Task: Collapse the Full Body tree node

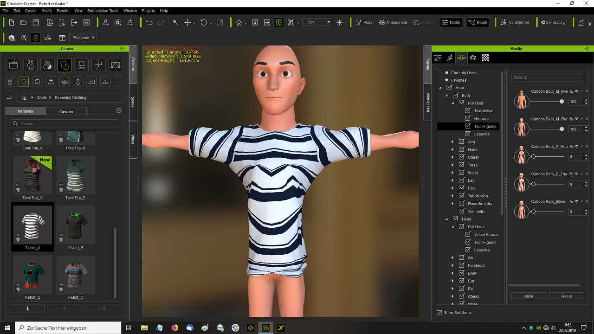Action: (x=452, y=103)
